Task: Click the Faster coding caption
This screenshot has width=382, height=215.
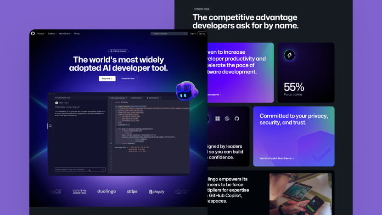Action: (292, 94)
